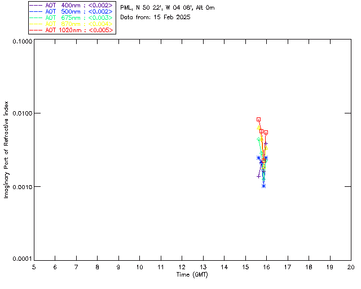Click the x-axis tick label 10
Image resolution: width=361 pixels, height=289 pixels.
139,267
